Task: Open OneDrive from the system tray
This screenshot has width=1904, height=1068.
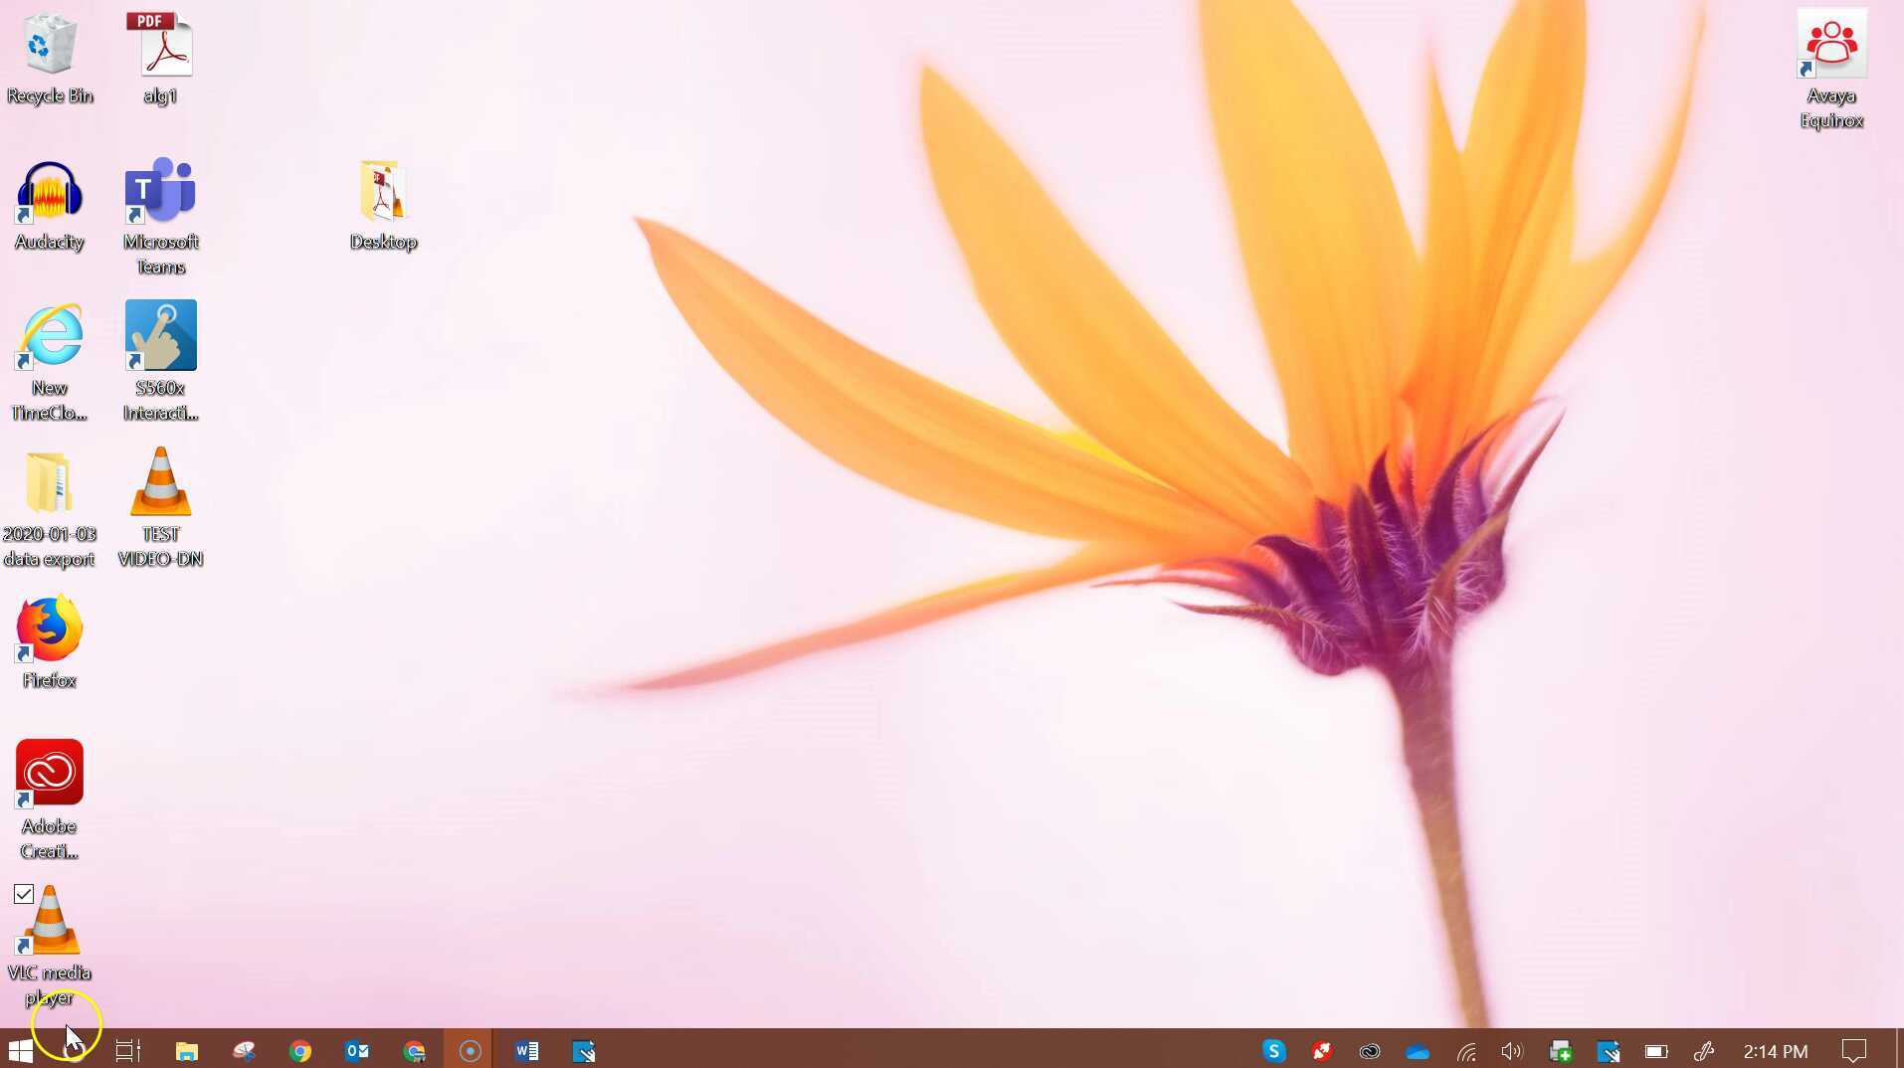Action: point(1418,1051)
